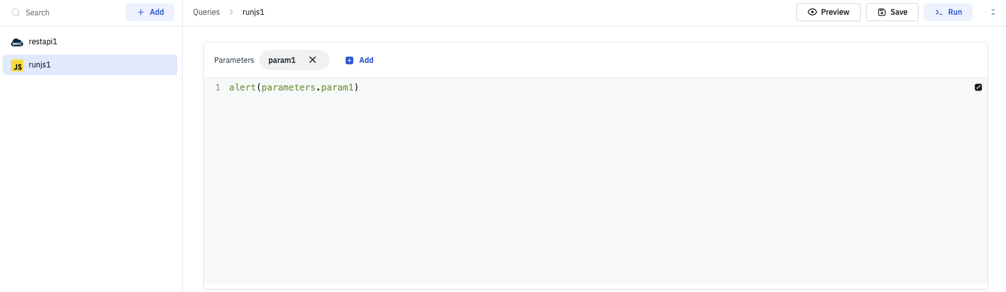Screen dimensions: 1006x292
Task: Go to Queries in the breadcrumb
Action: click(206, 12)
